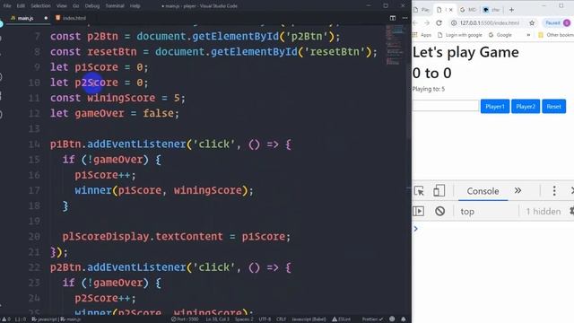Clear the console
This screenshot has width=574, height=323.
point(440,212)
